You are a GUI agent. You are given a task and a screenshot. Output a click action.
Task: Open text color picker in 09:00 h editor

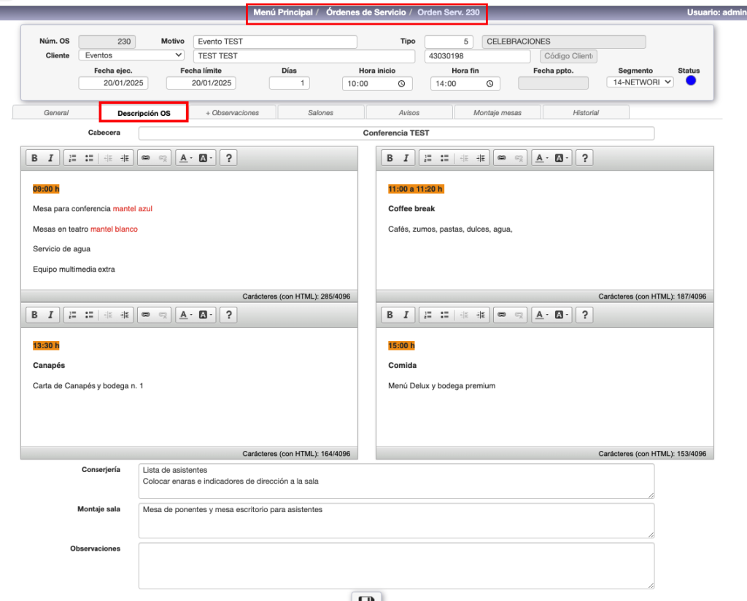186,158
